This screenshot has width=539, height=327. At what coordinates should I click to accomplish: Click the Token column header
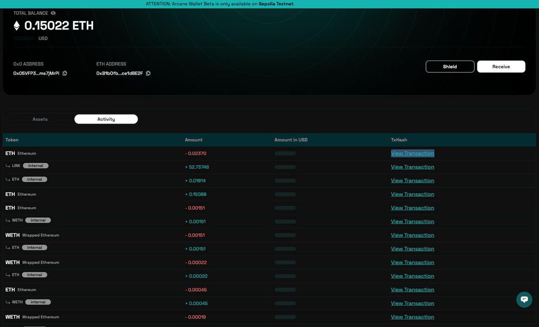tap(12, 140)
